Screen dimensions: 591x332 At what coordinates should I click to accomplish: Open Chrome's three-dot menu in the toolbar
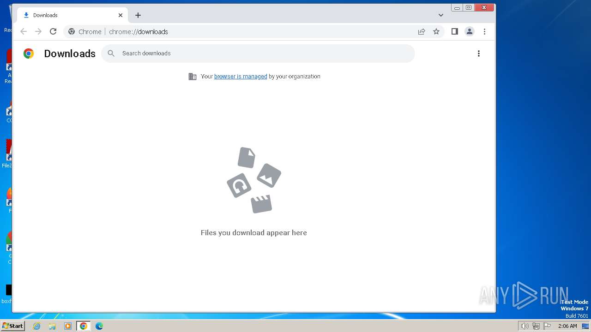(484, 31)
